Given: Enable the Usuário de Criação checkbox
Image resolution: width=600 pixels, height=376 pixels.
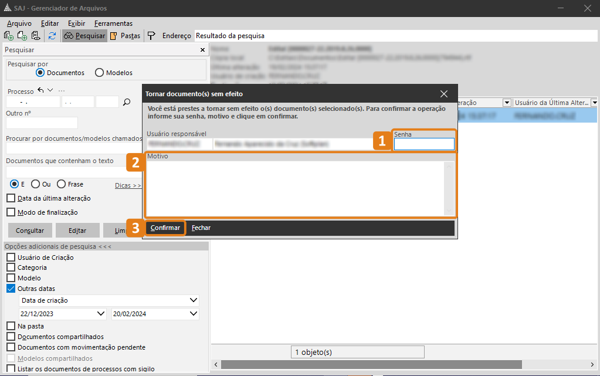Looking at the screenshot, I should pos(11,258).
